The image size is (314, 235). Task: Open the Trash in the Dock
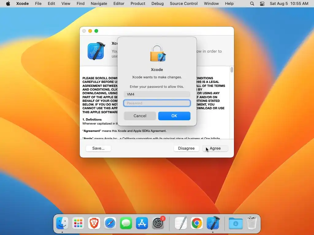pyautogui.click(x=252, y=223)
